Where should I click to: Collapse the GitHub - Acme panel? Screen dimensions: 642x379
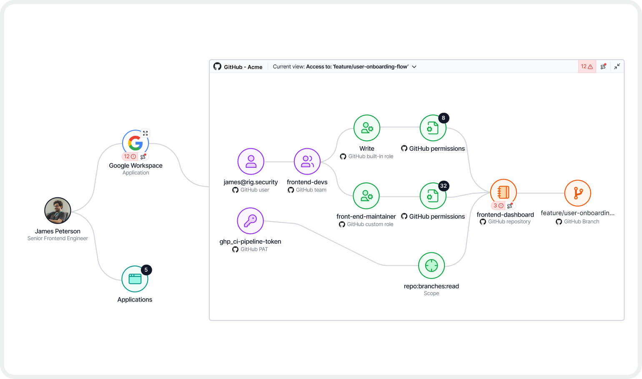click(617, 67)
